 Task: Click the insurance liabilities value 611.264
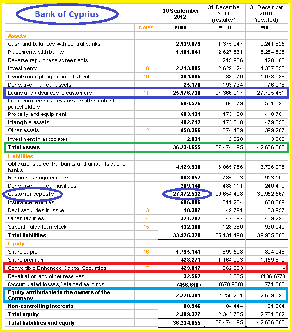232,202
